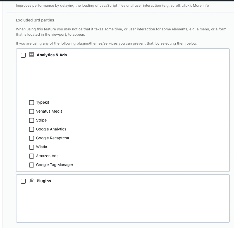
Task: Enable the Amazon Ads exclusion
Action: pos(32,156)
